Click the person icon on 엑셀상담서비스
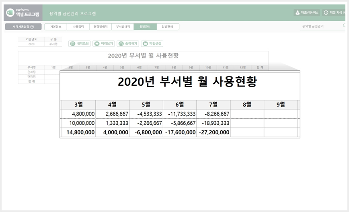349x212 pixels. (298, 13)
